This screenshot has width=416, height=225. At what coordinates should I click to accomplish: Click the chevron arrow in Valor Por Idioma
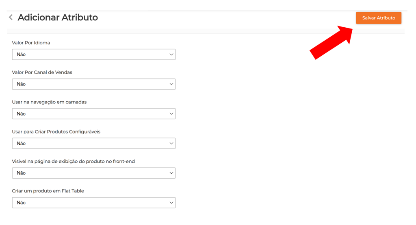[171, 55]
